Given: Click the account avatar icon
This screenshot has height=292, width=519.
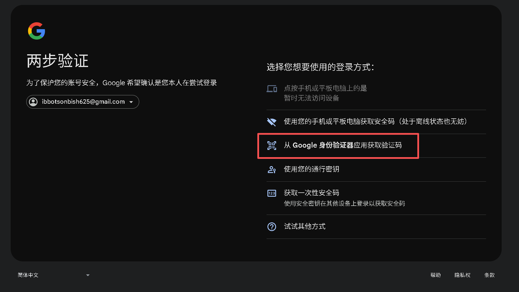Looking at the screenshot, I should (33, 102).
